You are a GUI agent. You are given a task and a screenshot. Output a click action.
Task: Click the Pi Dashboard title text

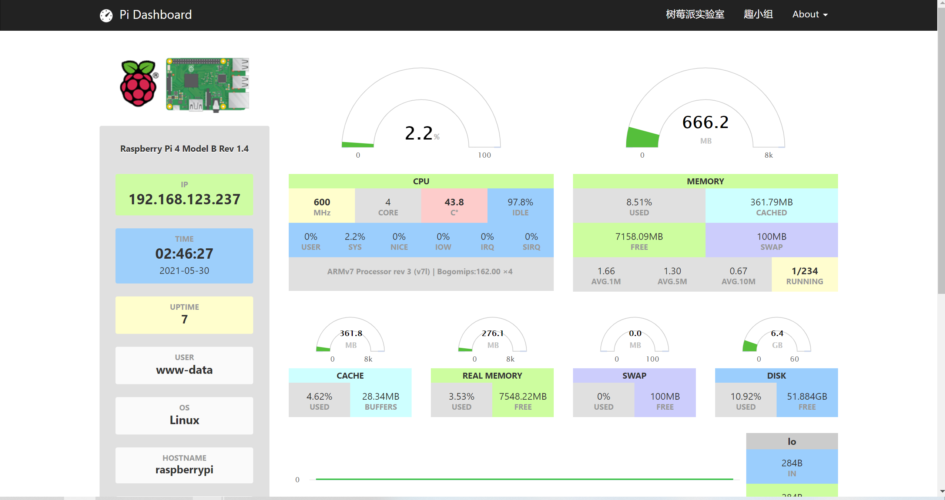pos(155,14)
